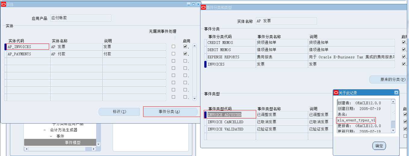The image size is (409, 156).
Task: Click the Oracle icon in 事件分类和类型 window title
Action: point(203,7)
